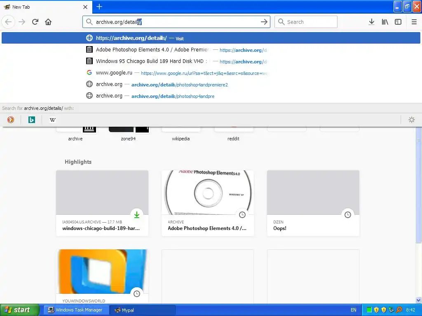Open Adobe Photoshop Elements 4.0 highlight card
Image resolution: width=422 pixels, height=316 pixels.
[x=208, y=203]
